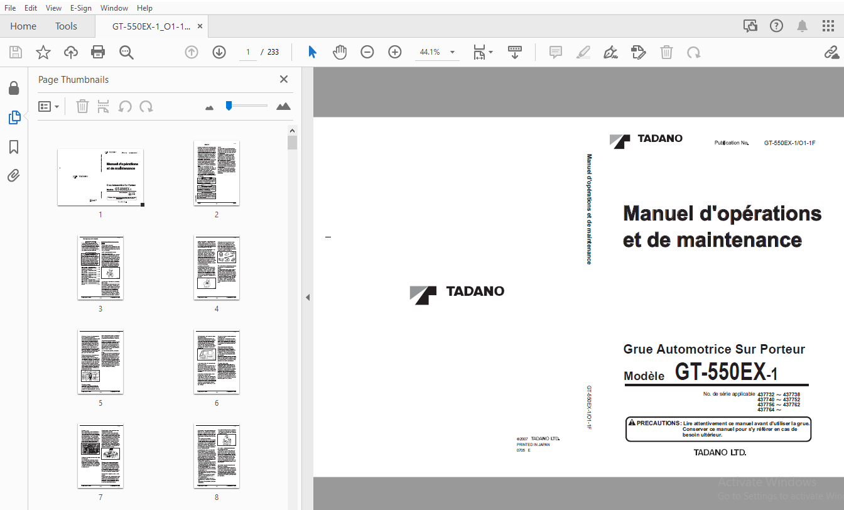Open the fit page scrolling options
Viewport: 844px width, 510px height.
(x=482, y=52)
